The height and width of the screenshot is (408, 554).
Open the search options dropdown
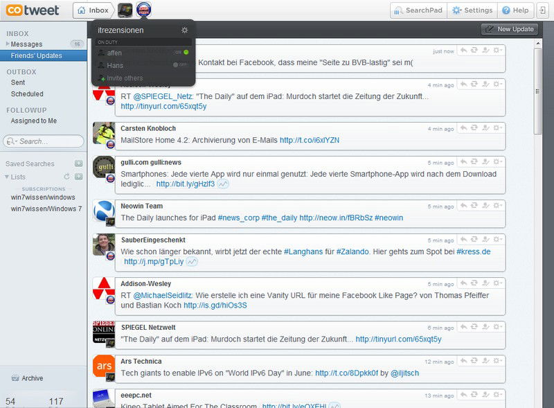[x=10, y=141]
